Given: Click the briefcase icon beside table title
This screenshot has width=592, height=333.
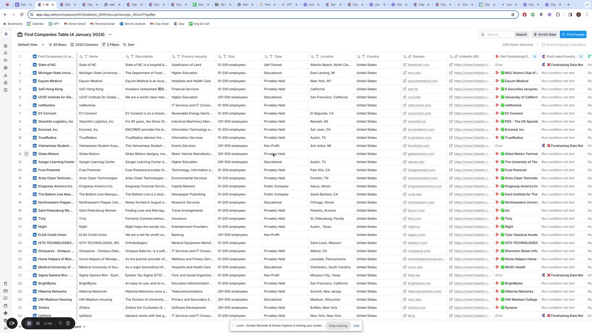Looking at the screenshot, I should (20, 34).
